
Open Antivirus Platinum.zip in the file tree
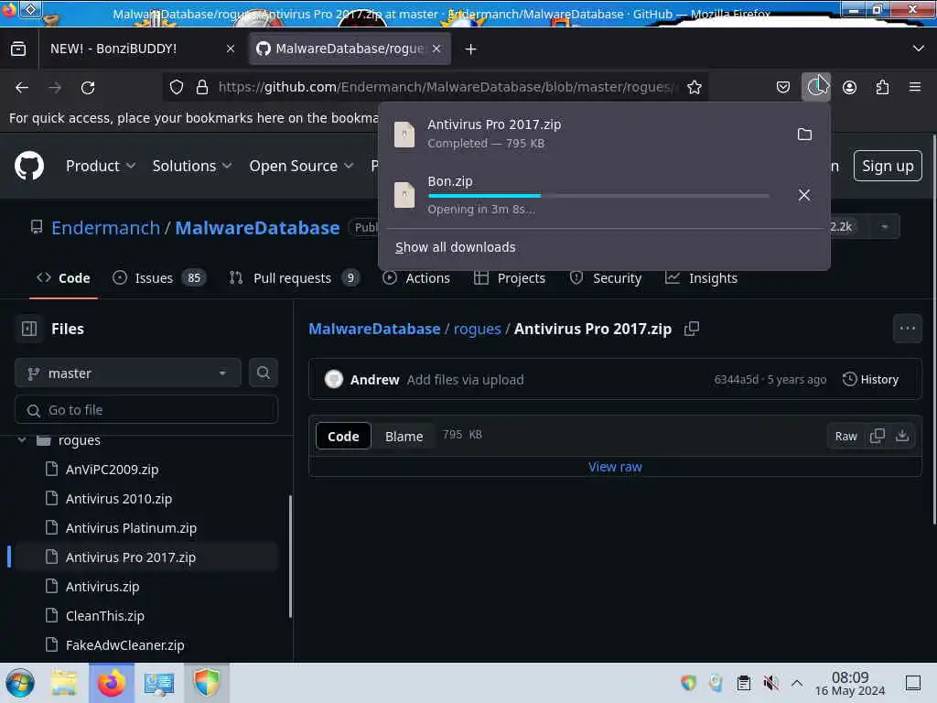(131, 528)
